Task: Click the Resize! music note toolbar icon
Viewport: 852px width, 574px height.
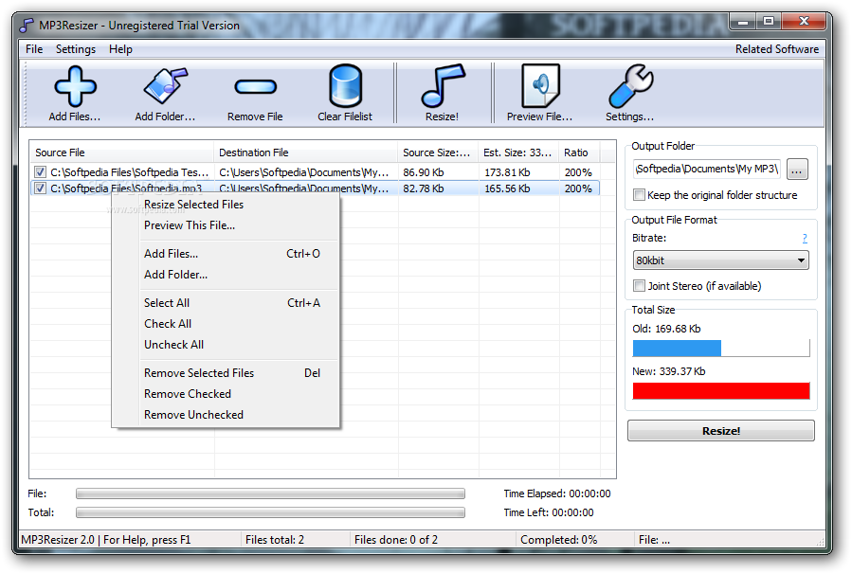Action: click(443, 85)
